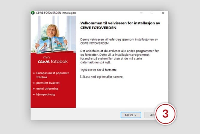
Task: Click the 'Denne veiviseren vil lede deg' paragraph
Action: pyautogui.click(x=119, y=41)
